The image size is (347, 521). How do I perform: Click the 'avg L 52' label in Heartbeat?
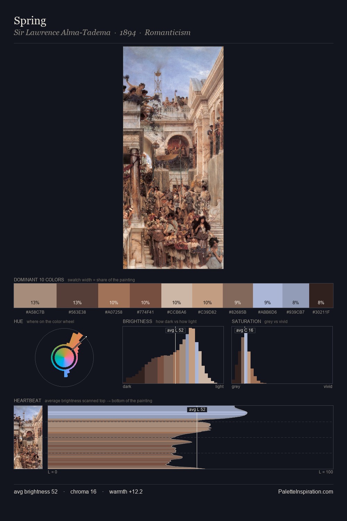(197, 410)
